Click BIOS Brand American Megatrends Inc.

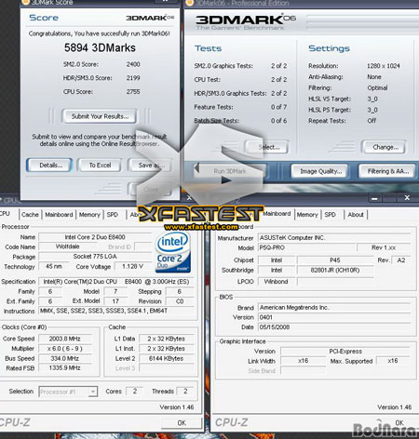[x=334, y=308]
